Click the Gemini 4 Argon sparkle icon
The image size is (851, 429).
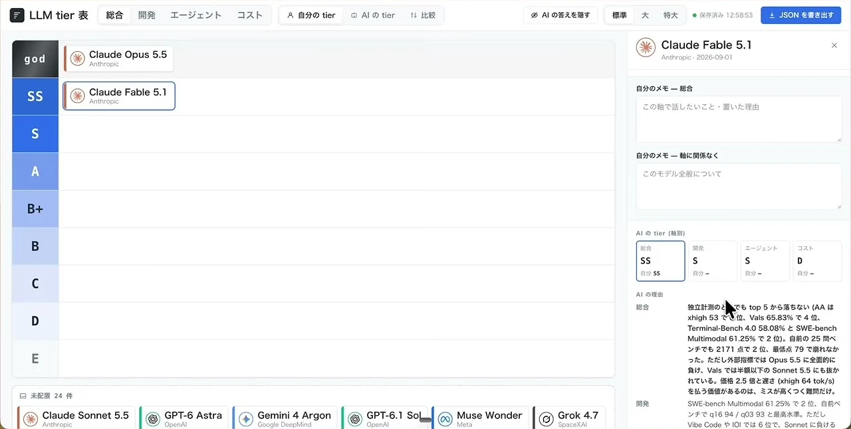pos(246,419)
